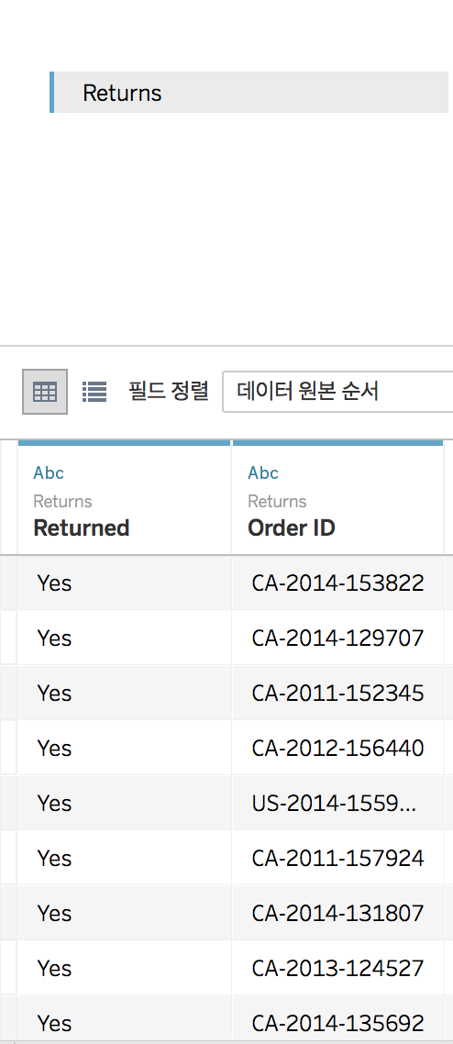Select the Returned column header
This screenshot has height=1044, width=453.
click(125, 499)
